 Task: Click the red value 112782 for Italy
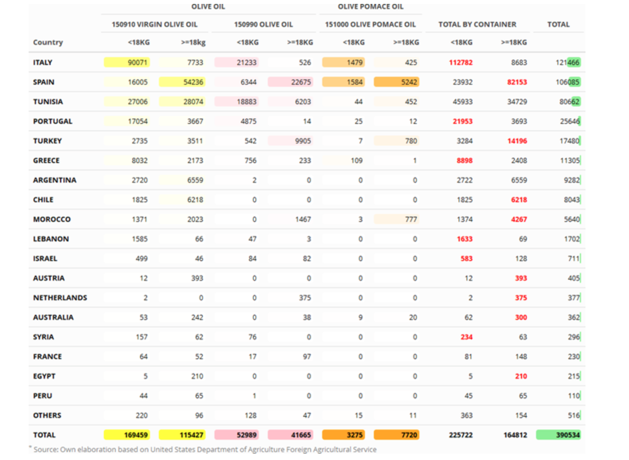tap(461, 62)
